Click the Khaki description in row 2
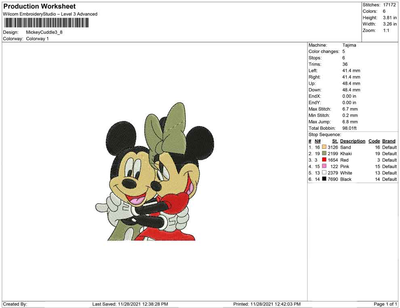The height and width of the screenshot is (308, 400). tap(346, 154)
